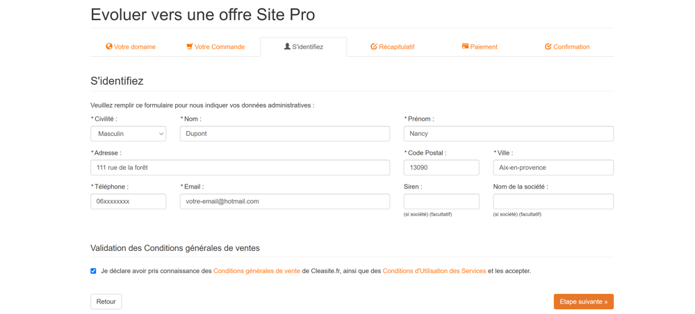The image size is (695, 314).
Task: Open the Civilité dropdown
Action: click(x=129, y=134)
